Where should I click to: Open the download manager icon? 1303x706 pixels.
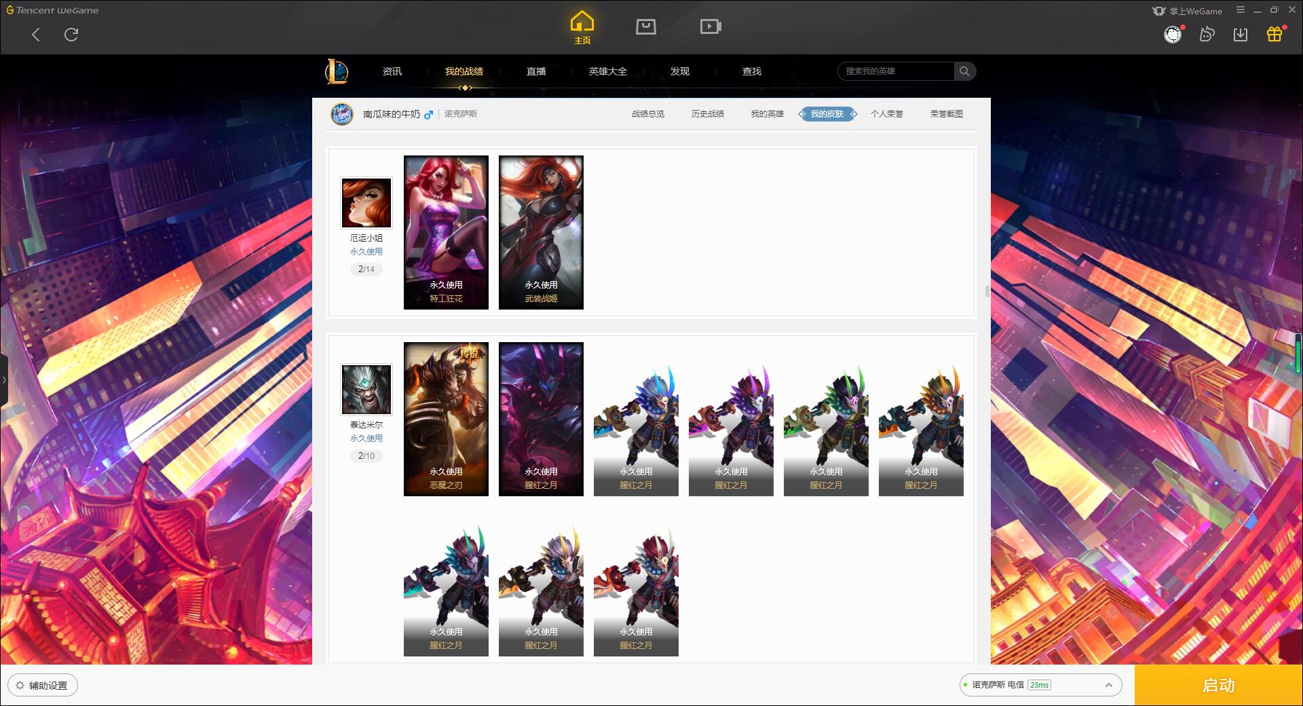[x=1241, y=34]
